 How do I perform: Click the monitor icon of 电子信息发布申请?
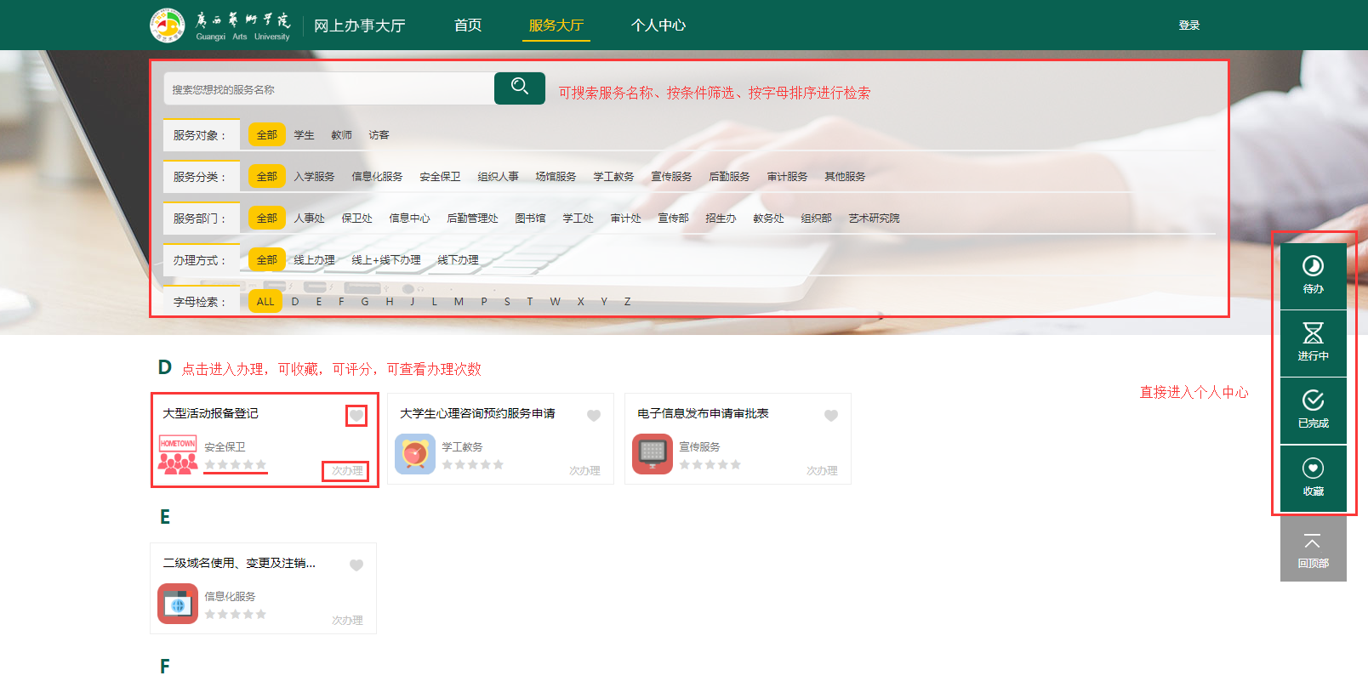point(653,454)
